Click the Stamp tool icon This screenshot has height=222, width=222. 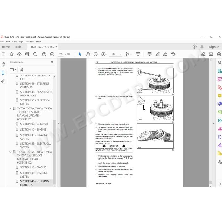point(173,54)
